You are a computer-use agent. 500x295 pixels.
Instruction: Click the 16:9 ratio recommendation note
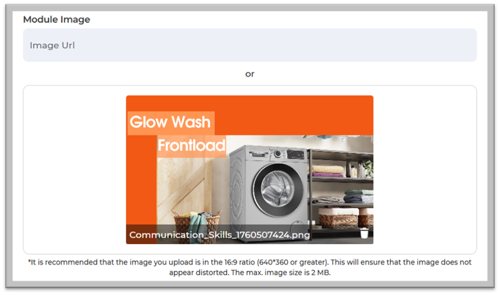click(x=250, y=267)
